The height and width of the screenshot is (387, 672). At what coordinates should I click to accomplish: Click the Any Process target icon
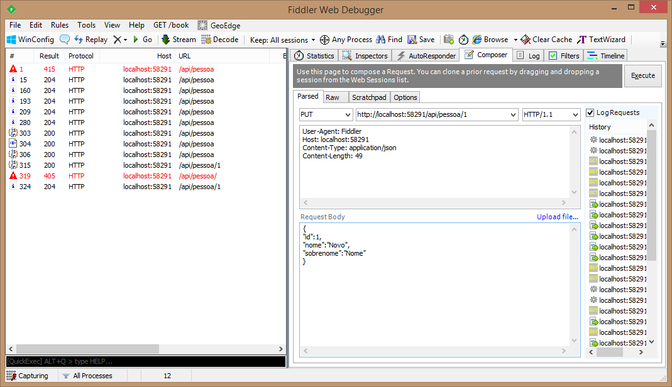pyautogui.click(x=324, y=40)
